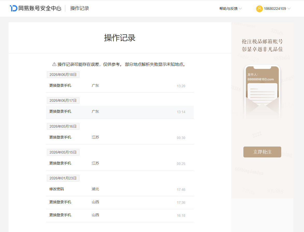Image resolution: width=304 pixels, height=232 pixels.
Task: Select the 修改密码 record entry
Action: point(120,190)
